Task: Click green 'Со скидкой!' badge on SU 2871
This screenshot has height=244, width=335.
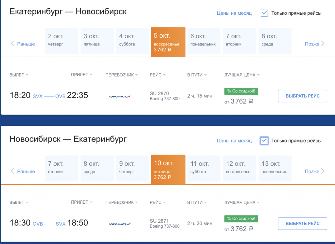Action: point(241,218)
